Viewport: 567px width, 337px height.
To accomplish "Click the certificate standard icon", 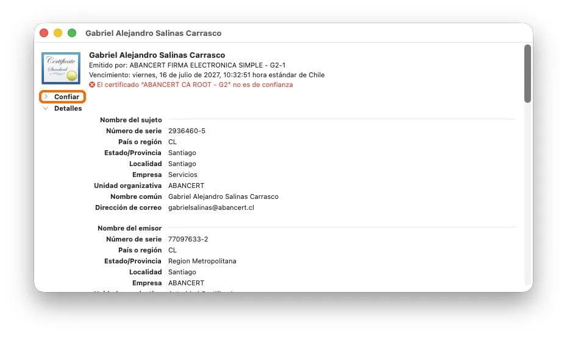I will [61, 68].
